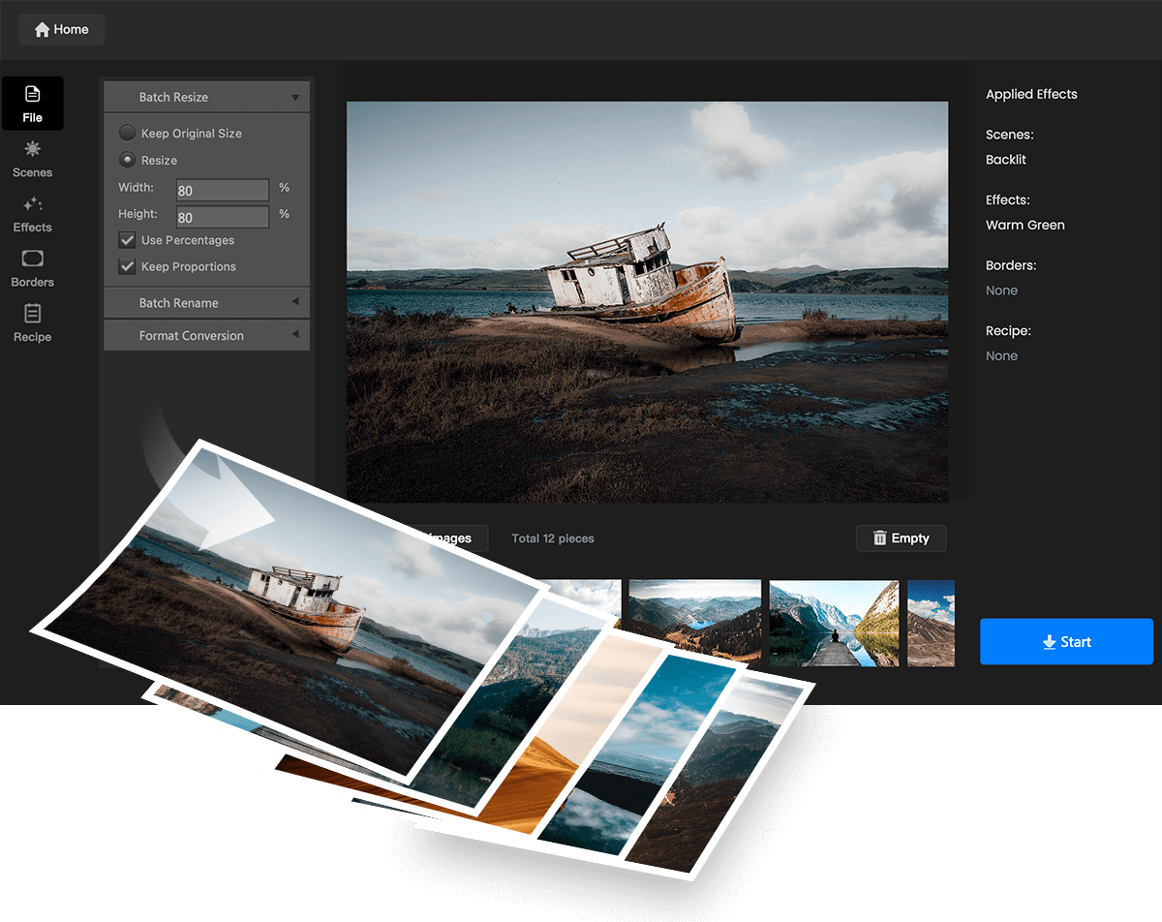Open the Effects sparkle icon
Image resolution: width=1162 pixels, height=922 pixels.
(33, 204)
